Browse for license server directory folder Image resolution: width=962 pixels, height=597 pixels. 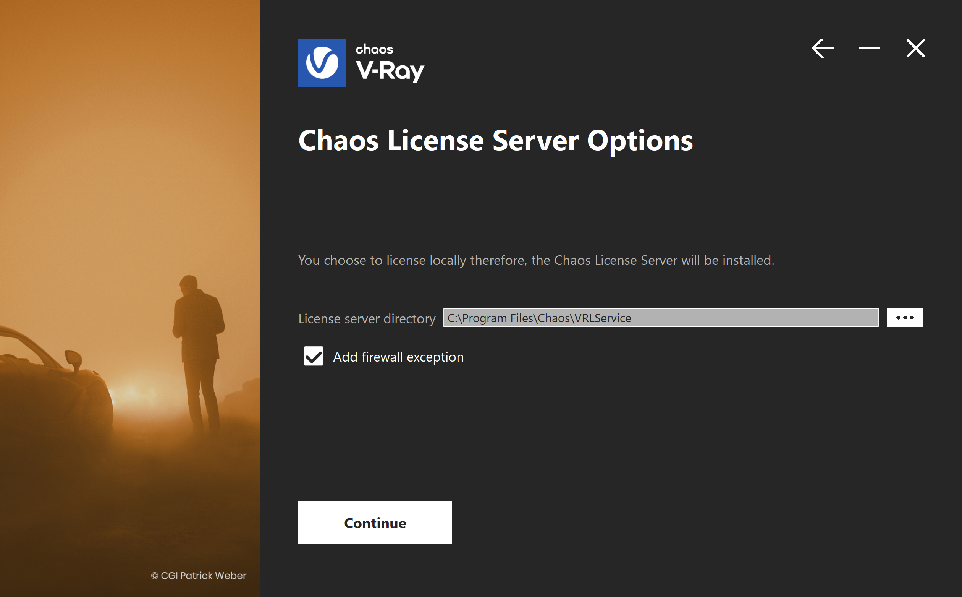coord(905,318)
